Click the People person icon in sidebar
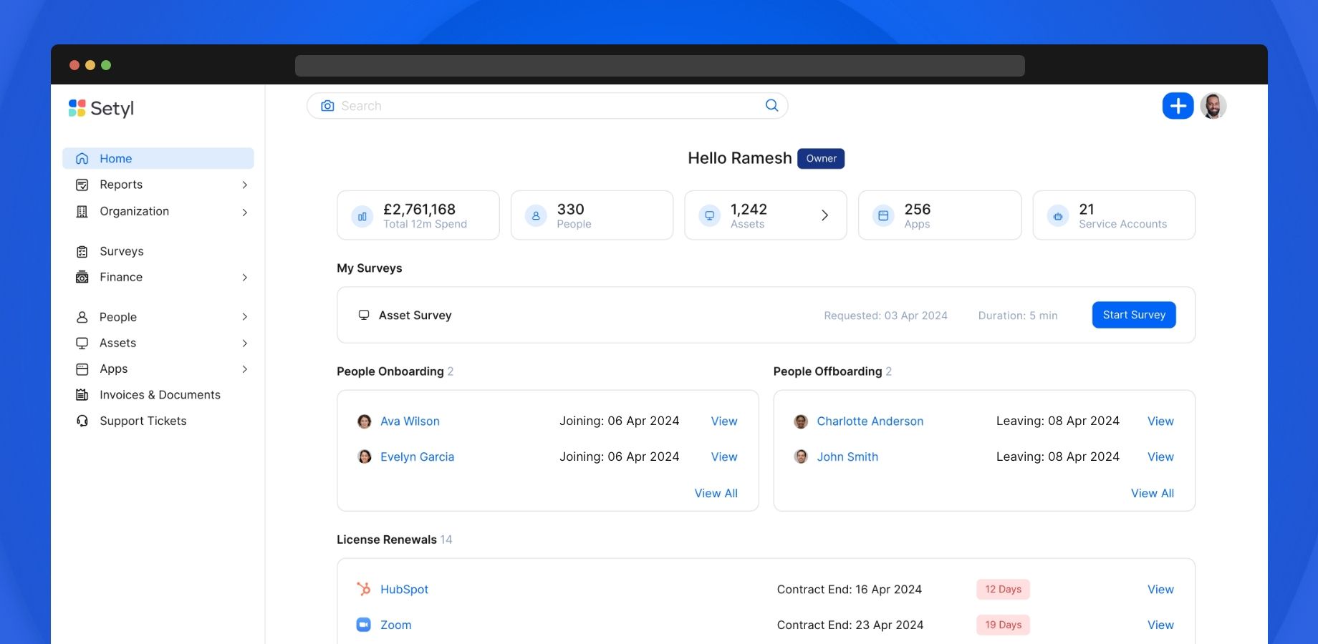Image resolution: width=1318 pixels, height=644 pixels. tap(82, 317)
